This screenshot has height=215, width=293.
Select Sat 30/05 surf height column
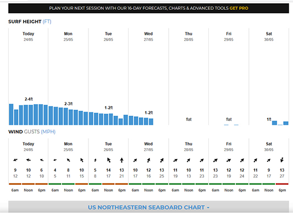[269, 76]
